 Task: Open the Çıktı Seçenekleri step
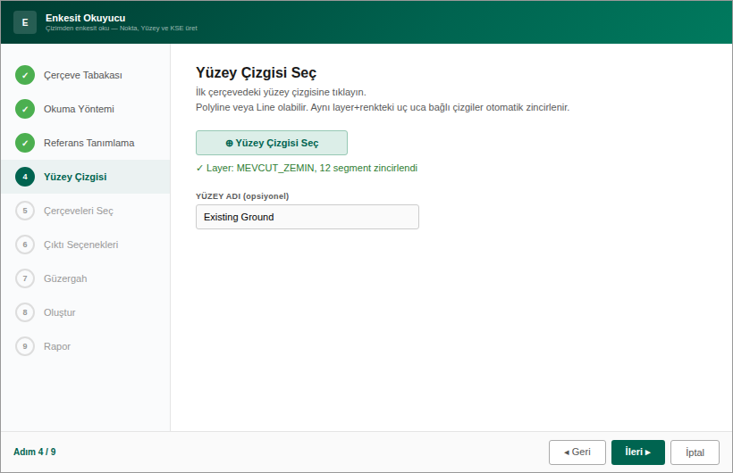click(86, 245)
